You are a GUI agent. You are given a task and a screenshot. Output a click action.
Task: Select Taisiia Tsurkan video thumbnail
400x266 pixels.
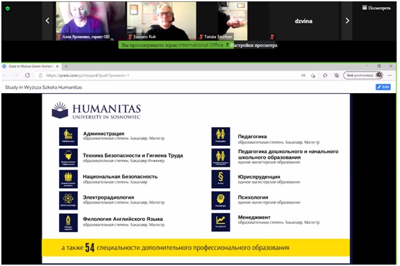point(222,21)
